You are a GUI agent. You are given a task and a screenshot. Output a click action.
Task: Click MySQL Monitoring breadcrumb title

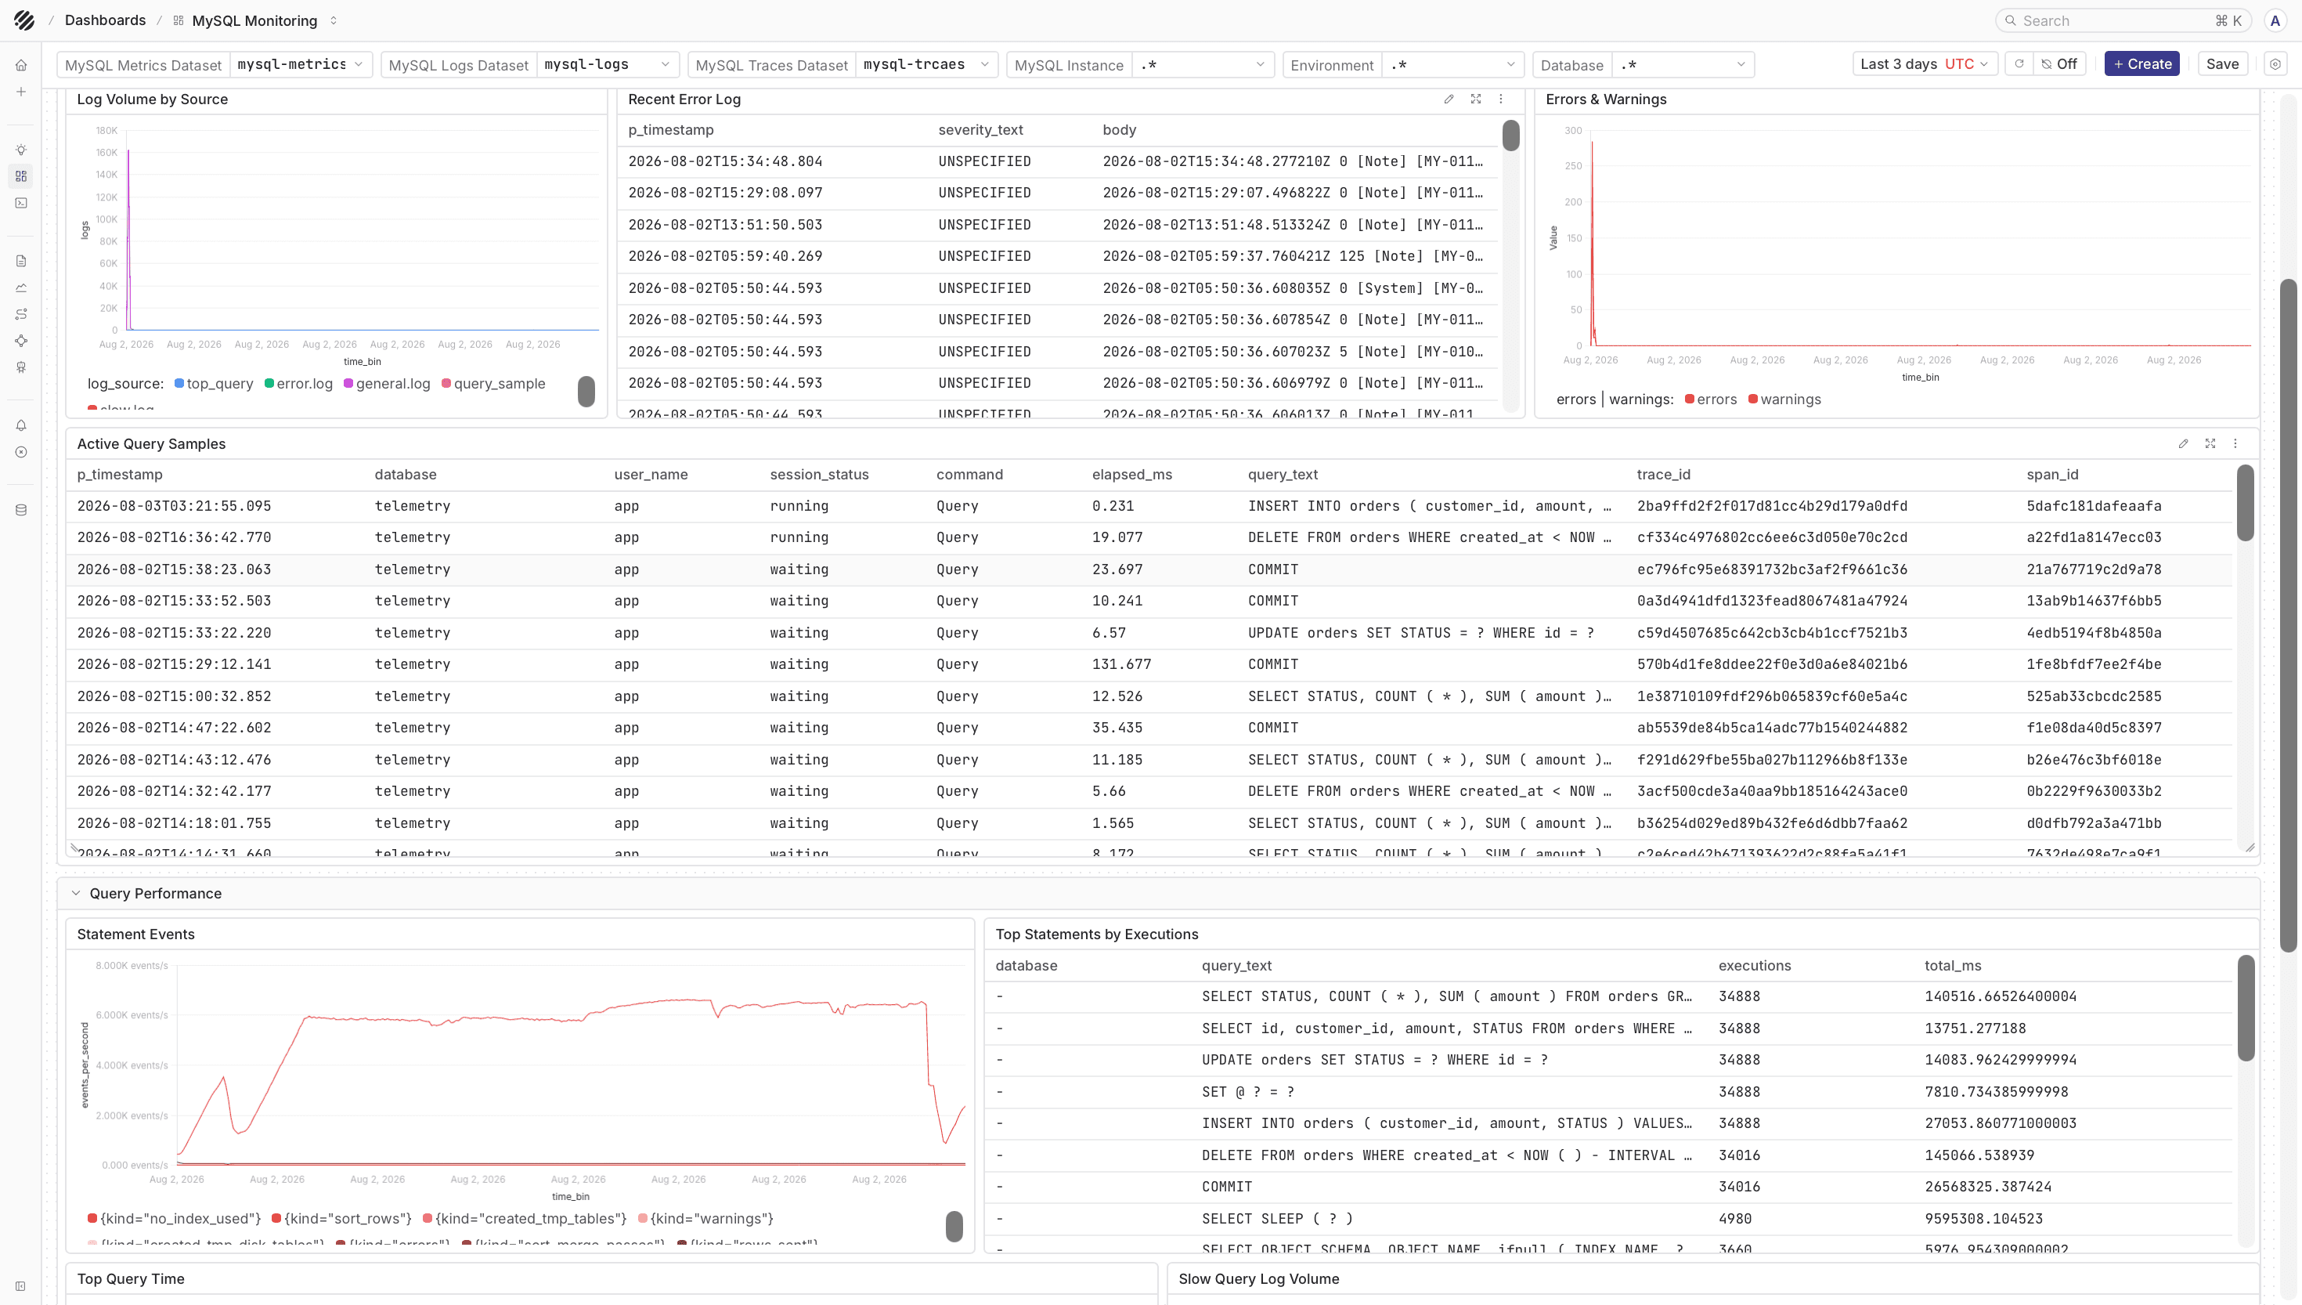[x=254, y=20]
